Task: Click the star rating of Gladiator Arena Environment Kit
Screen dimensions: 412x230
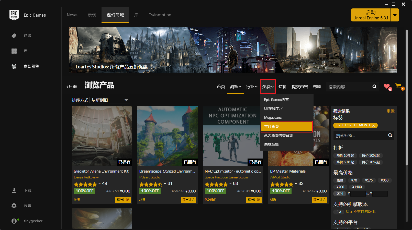Action: click(x=85, y=184)
